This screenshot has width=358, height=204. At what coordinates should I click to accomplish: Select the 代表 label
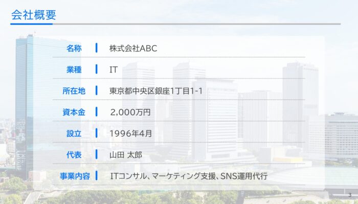click(x=74, y=155)
